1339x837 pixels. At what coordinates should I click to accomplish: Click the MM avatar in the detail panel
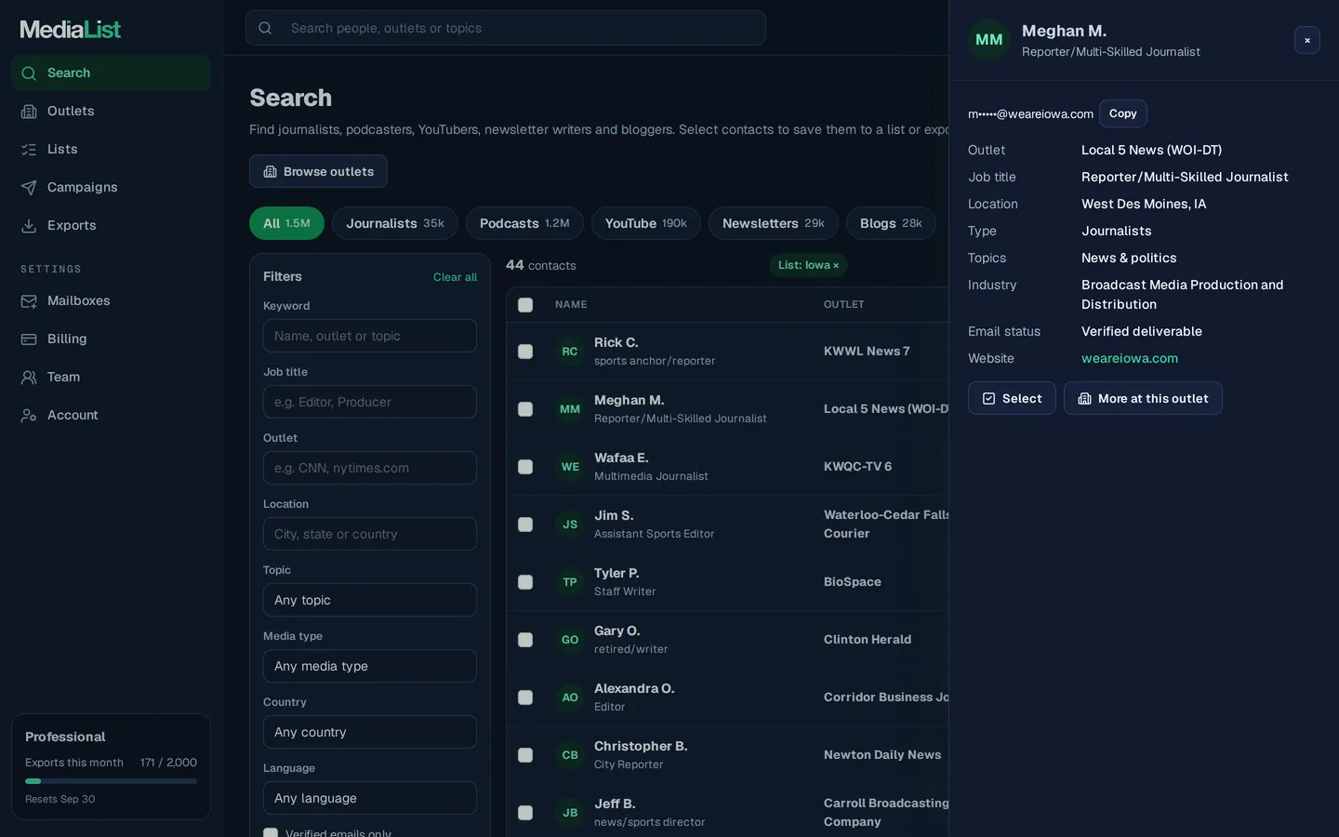click(x=989, y=40)
